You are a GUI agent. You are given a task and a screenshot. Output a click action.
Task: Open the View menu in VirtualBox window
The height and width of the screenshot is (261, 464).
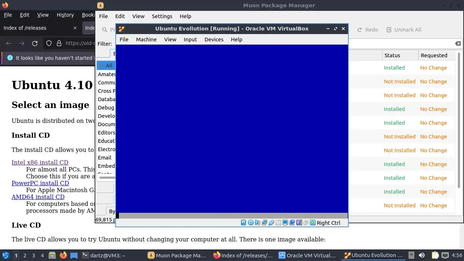coord(170,40)
